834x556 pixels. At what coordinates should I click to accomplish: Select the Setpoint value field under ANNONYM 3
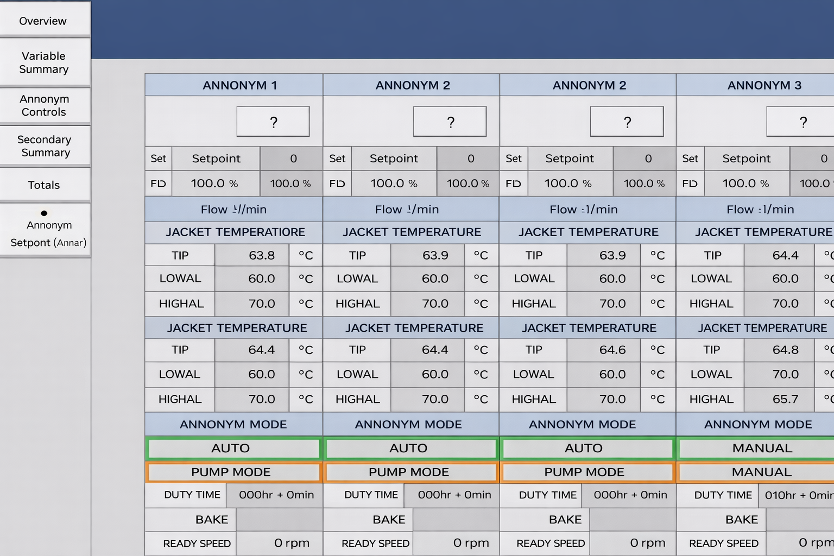click(x=812, y=159)
